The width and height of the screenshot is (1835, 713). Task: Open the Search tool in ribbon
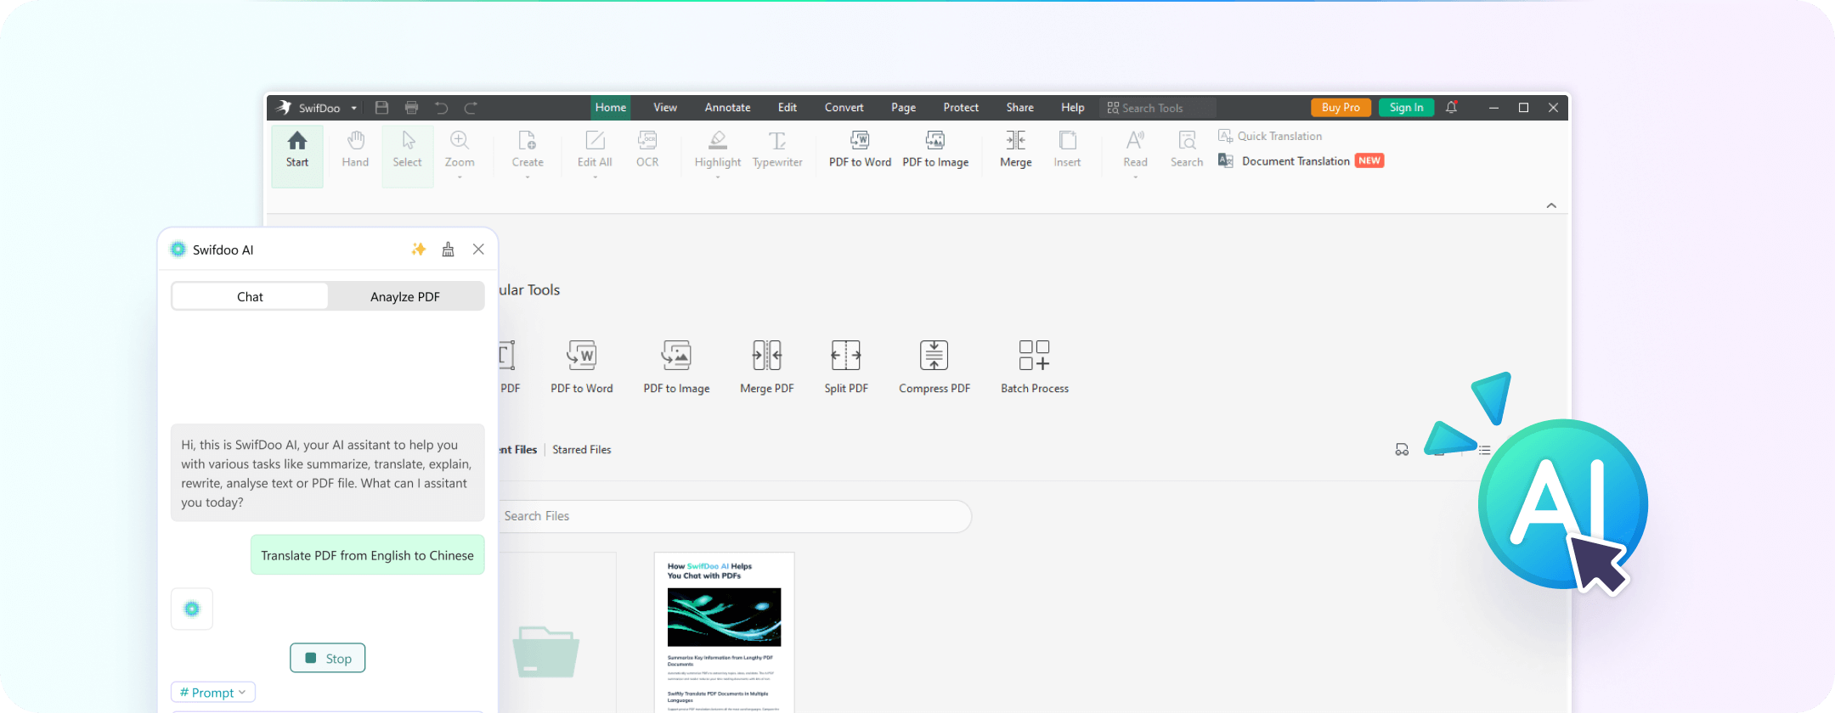1187,150
